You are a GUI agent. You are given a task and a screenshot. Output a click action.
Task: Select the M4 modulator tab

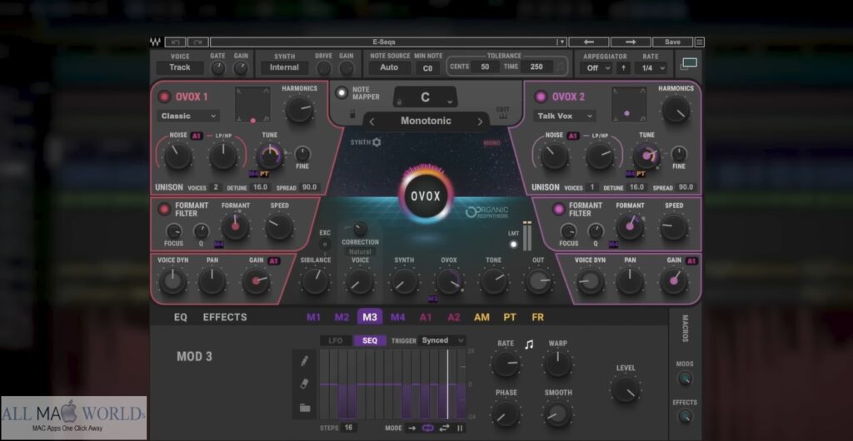point(397,317)
